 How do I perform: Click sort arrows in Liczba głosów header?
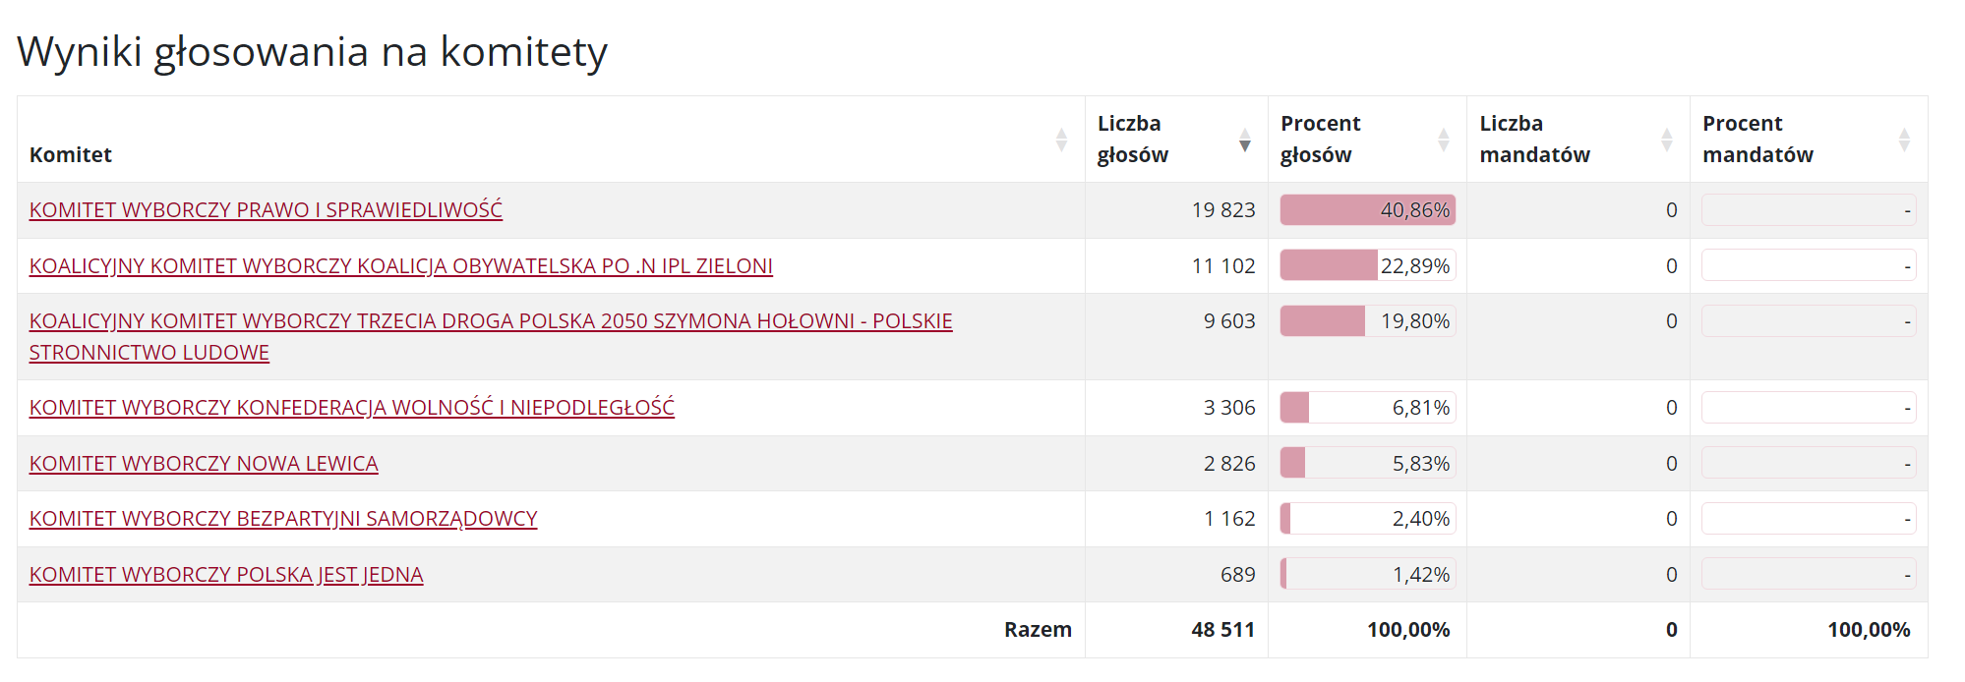click(x=1244, y=140)
